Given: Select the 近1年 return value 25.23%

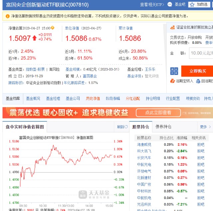Looking at the screenshot, I should [28, 58].
